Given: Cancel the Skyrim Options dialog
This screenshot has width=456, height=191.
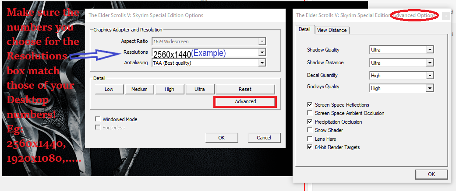Looking at the screenshot, I should 264,138.
